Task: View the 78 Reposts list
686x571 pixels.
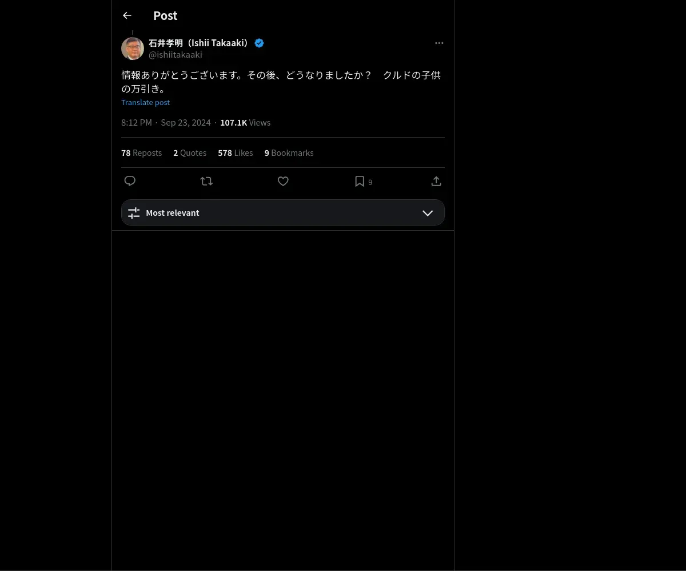Action: tap(141, 152)
